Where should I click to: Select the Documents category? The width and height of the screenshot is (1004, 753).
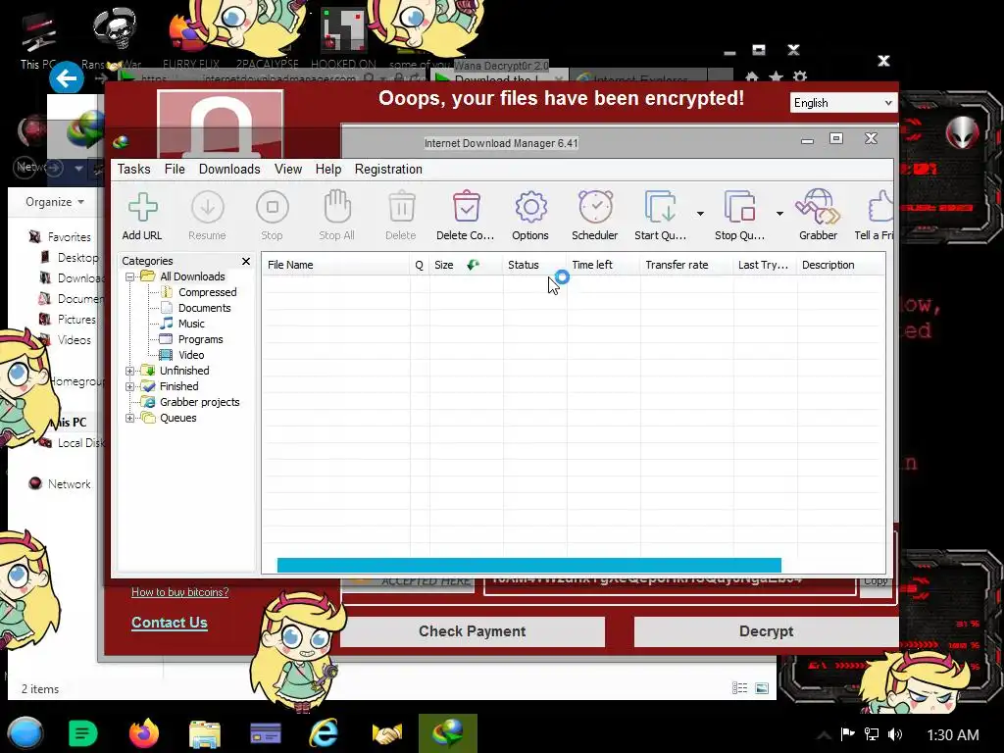[x=204, y=308]
